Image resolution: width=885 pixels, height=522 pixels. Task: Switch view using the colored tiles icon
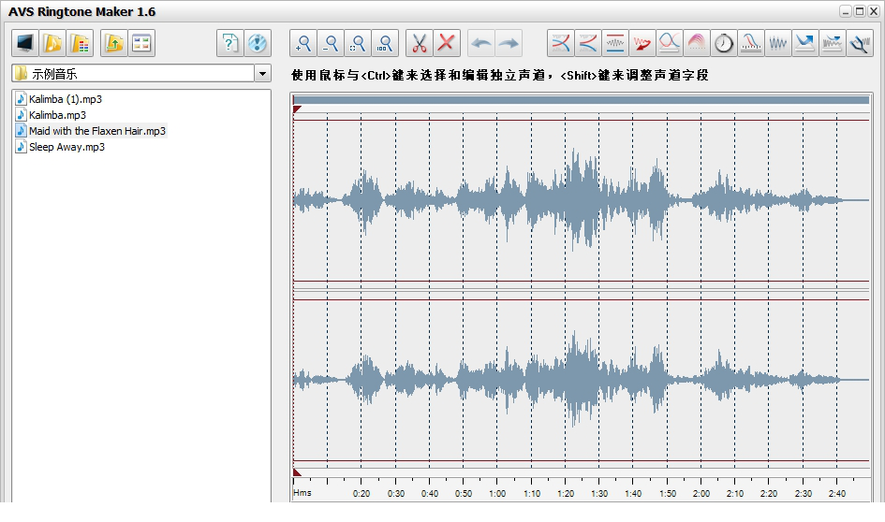click(141, 43)
